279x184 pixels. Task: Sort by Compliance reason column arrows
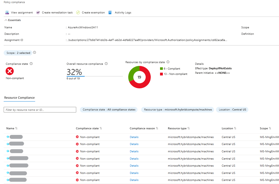[157, 128]
